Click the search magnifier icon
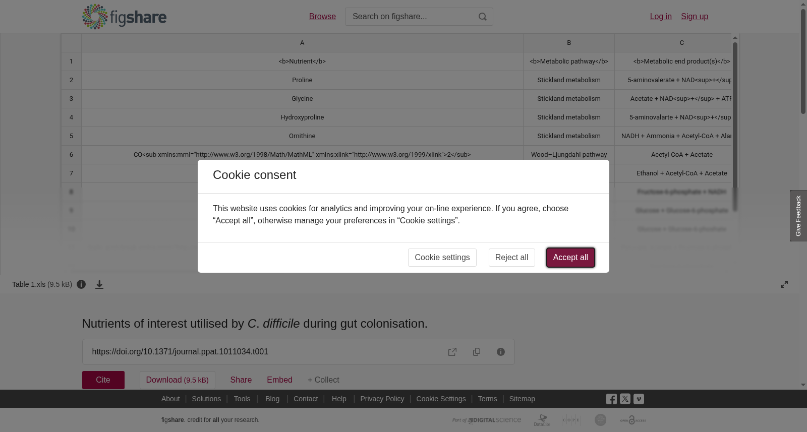 [483, 17]
